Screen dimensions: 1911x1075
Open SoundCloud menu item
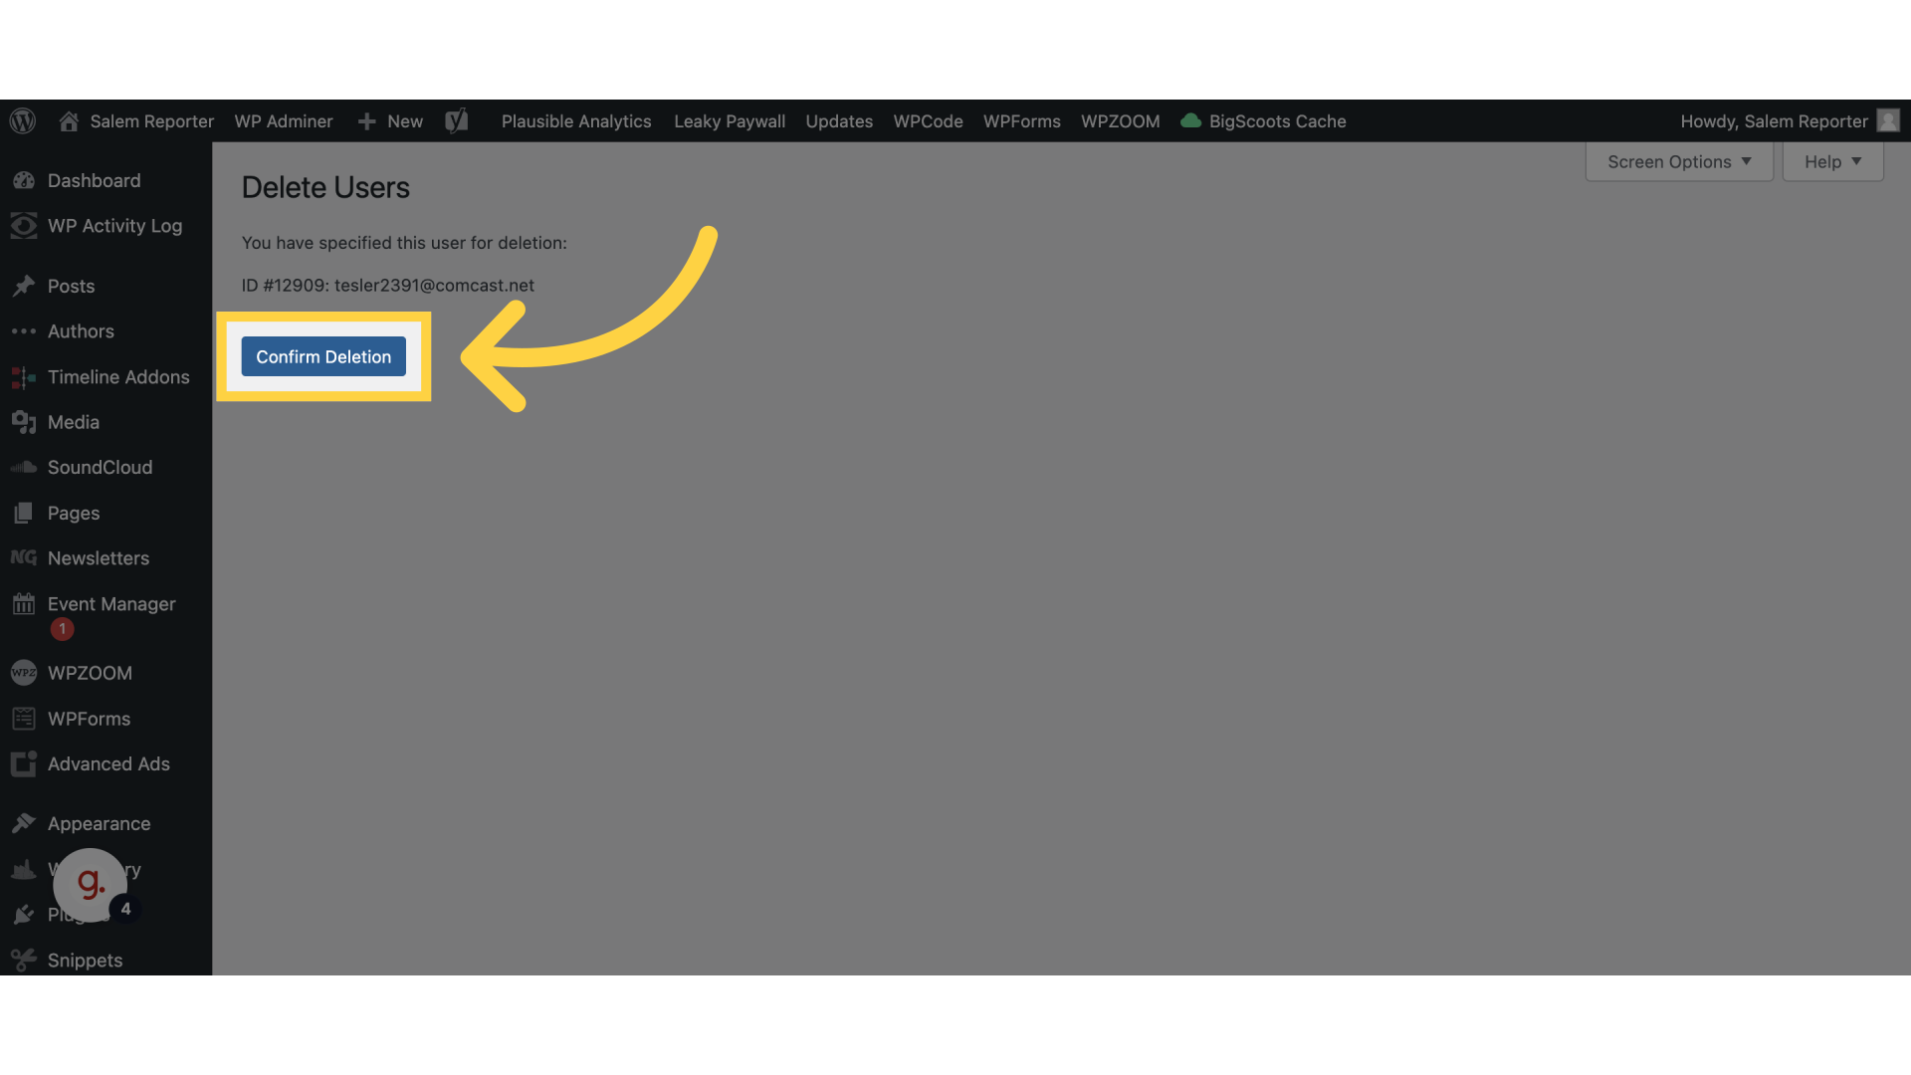99,467
